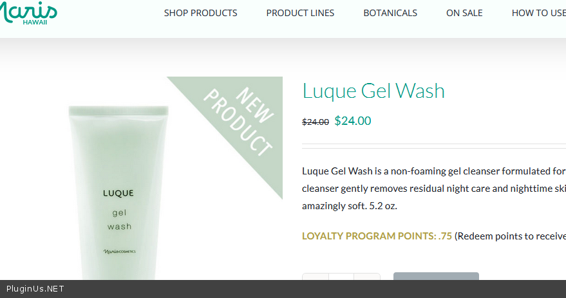The image size is (566, 298).
Task: Click the product description paragraph
Action: tap(434, 189)
